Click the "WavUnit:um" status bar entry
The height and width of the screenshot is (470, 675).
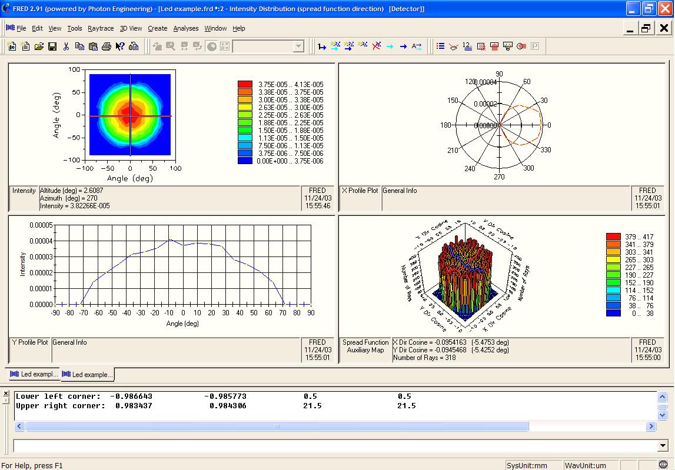(586, 465)
